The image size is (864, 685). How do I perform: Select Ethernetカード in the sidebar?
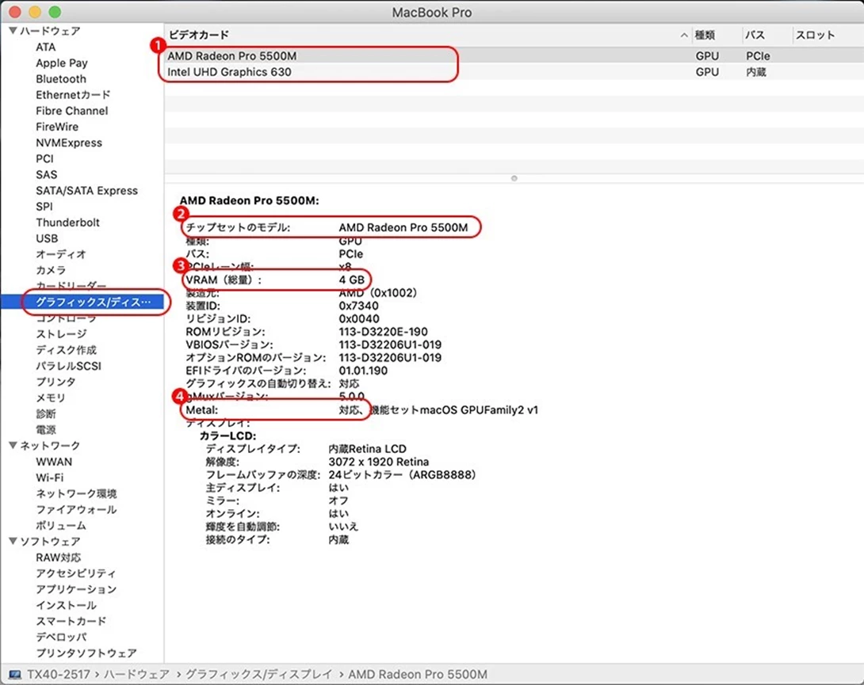pos(73,95)
